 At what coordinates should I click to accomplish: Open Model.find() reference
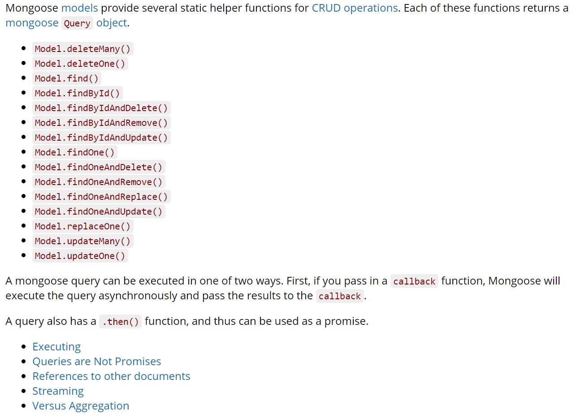[x=67, y=78]
